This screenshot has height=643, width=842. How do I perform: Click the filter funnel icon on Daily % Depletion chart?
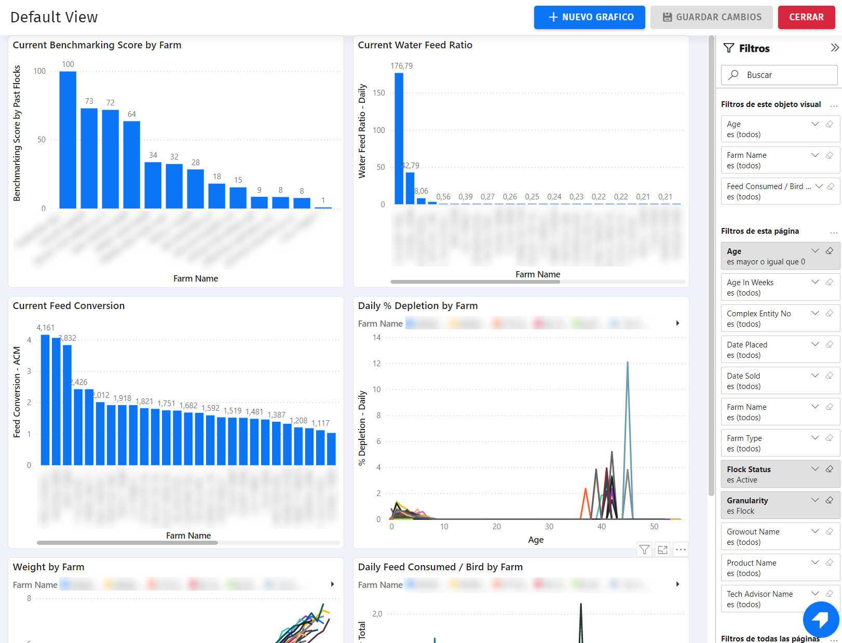click(x=644, y=550)
